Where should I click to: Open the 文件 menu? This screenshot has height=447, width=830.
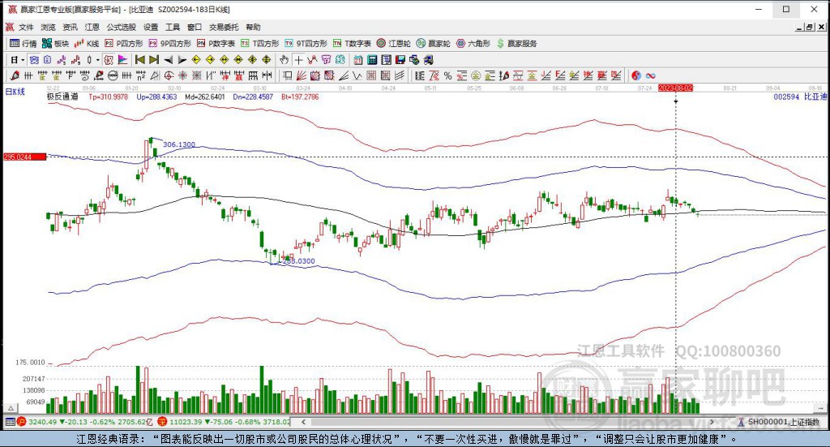[25, 27]
